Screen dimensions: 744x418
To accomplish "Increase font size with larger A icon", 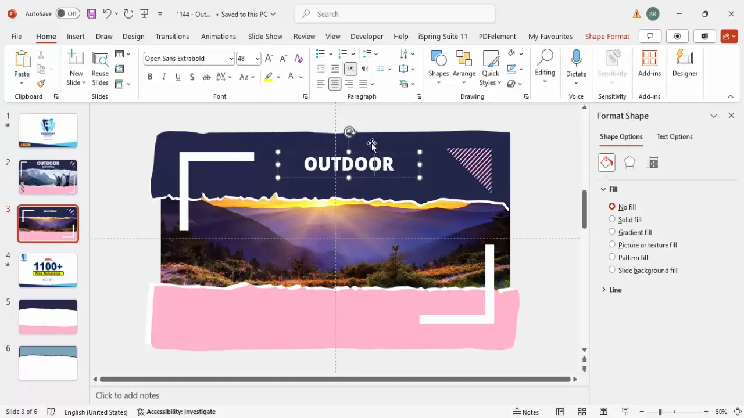I will coord(269,59).
